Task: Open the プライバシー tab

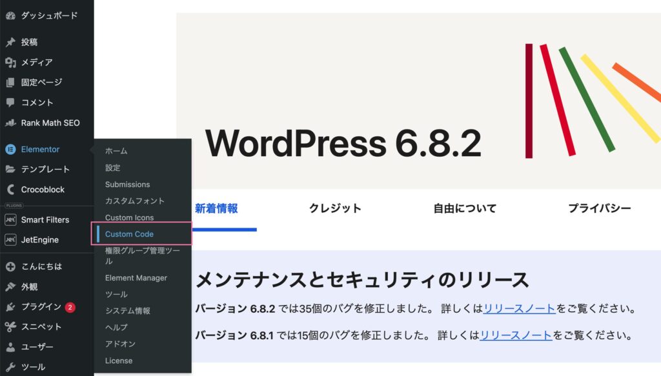Action: 599,208
